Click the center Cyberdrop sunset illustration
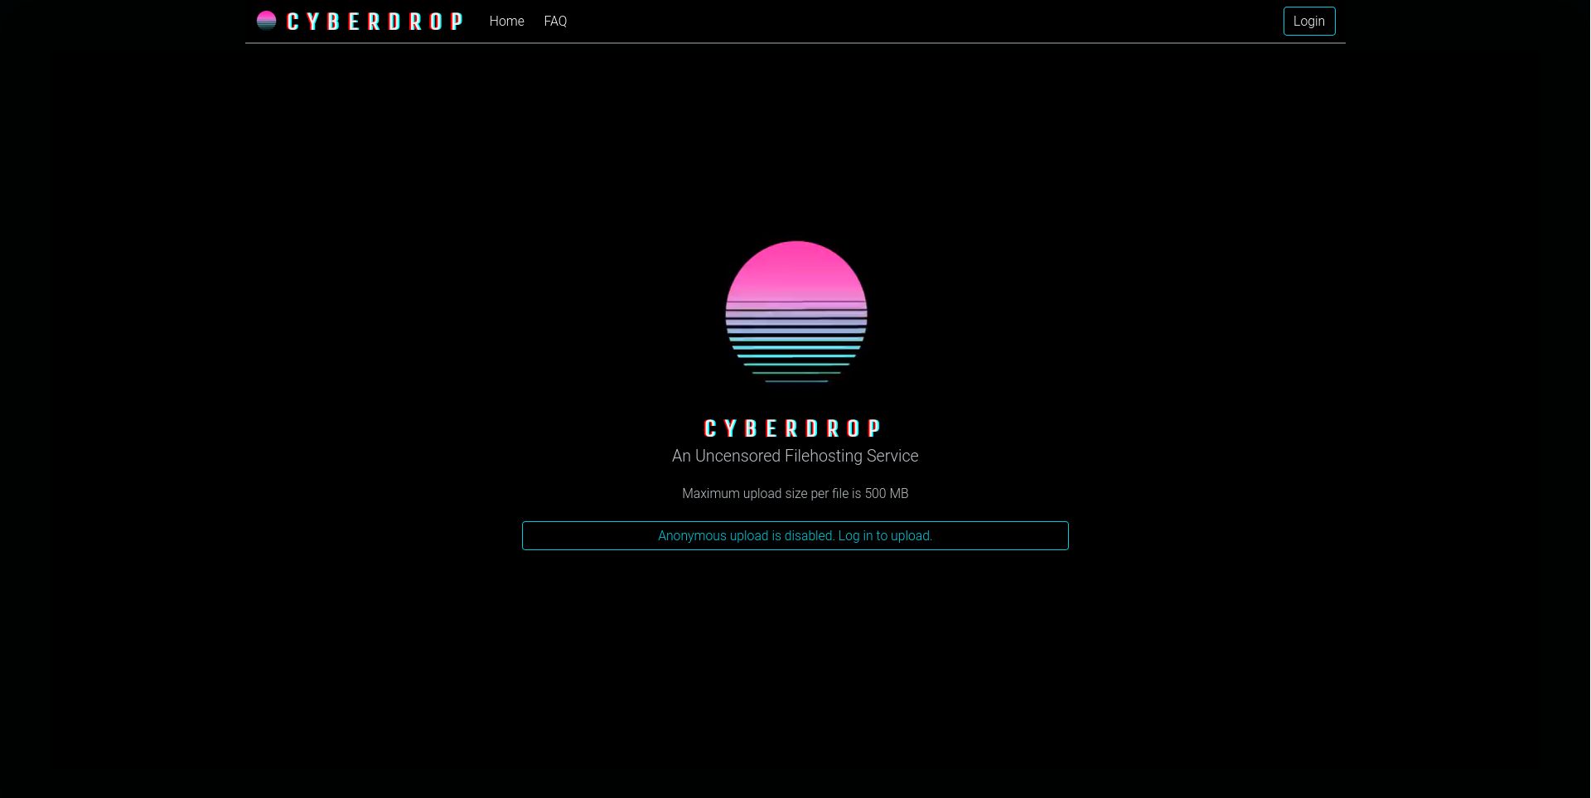Viewport: 1591px width, 798px height. [795, 312]
